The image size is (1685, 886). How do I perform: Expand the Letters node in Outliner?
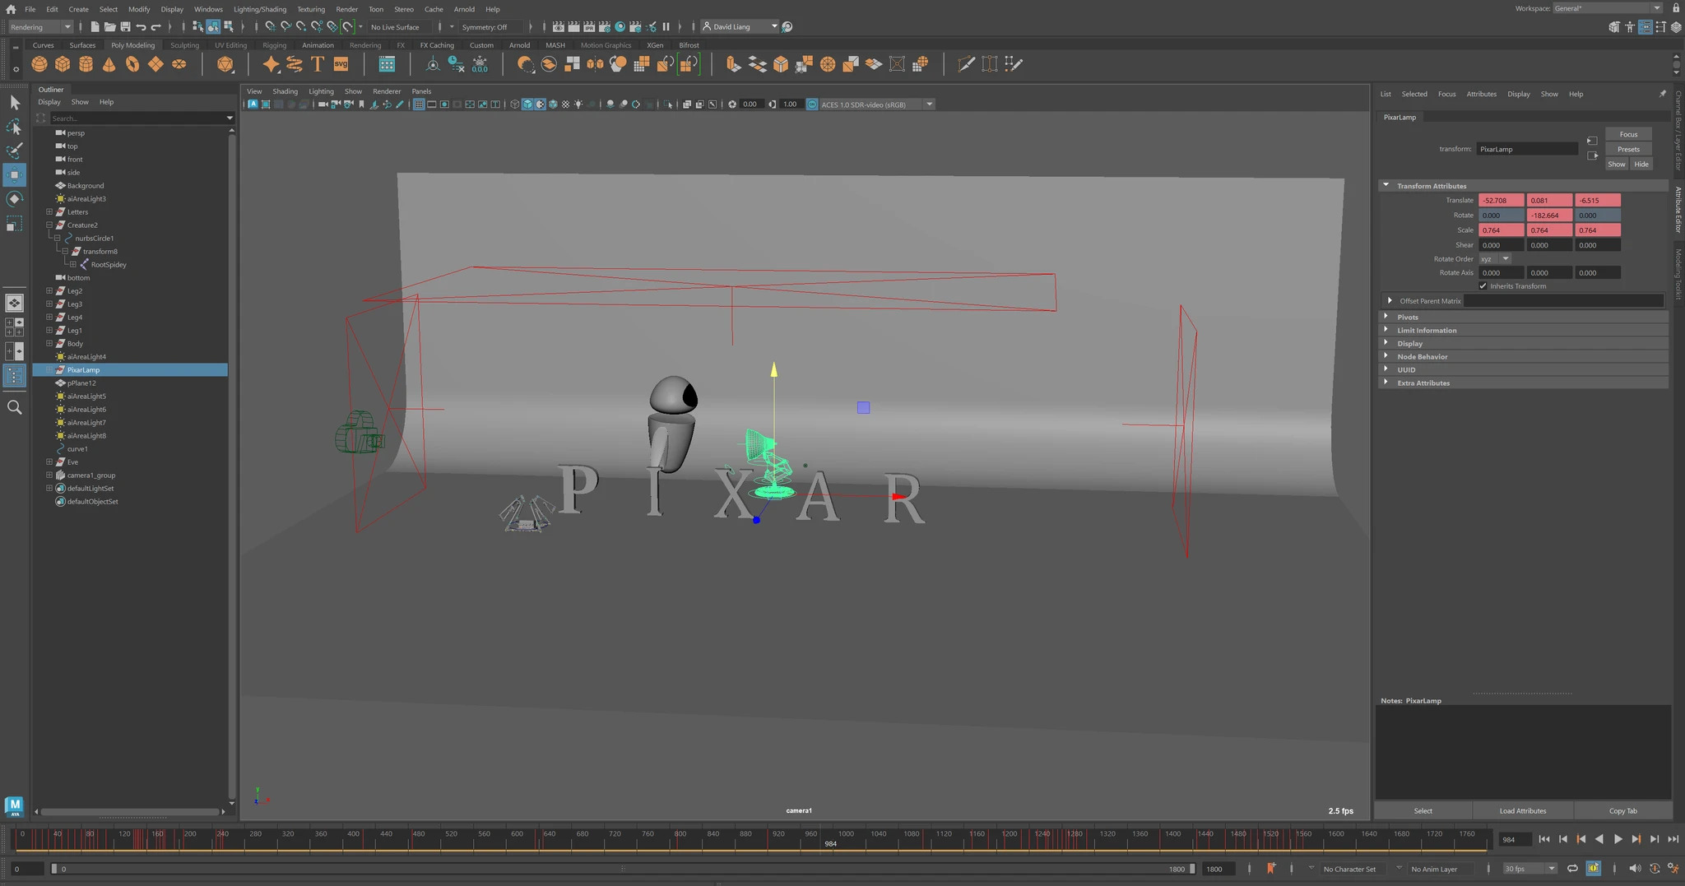point(49,212)
